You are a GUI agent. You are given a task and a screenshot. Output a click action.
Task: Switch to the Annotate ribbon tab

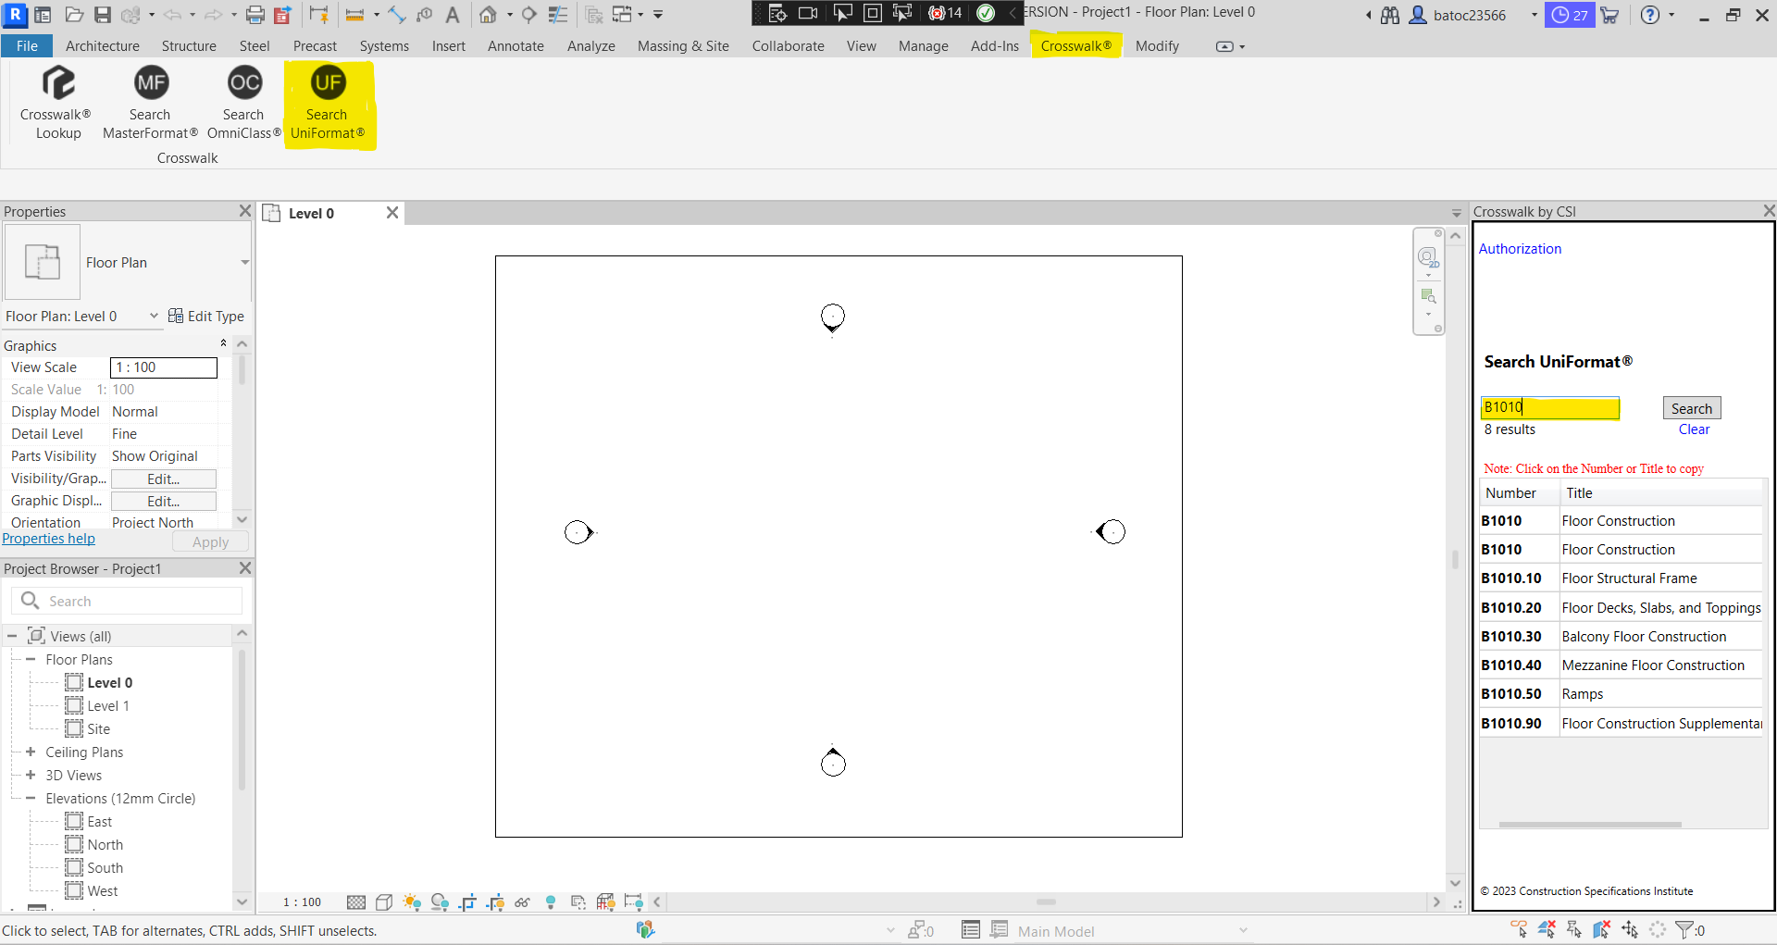(516, 46)
